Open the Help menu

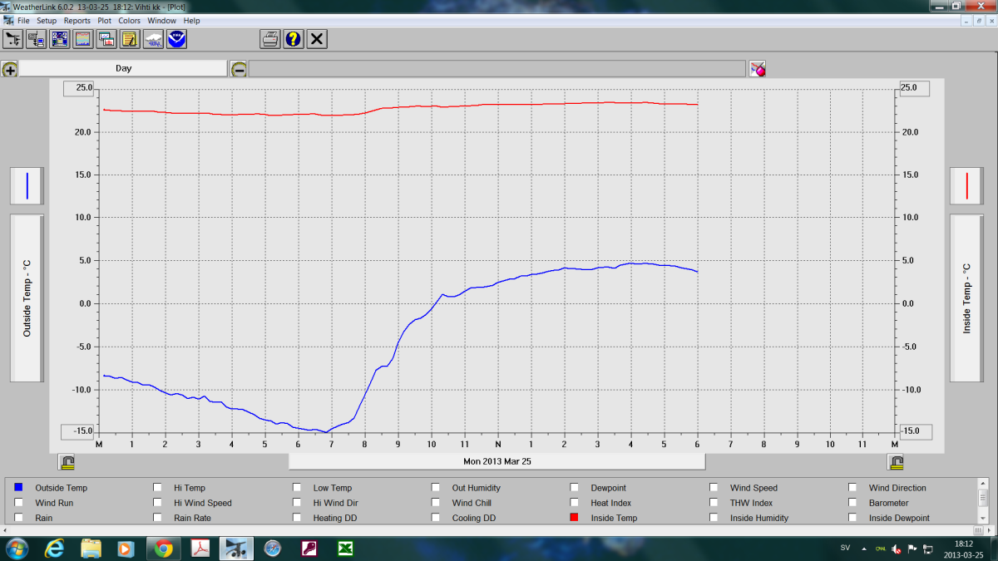click(191, 20)
